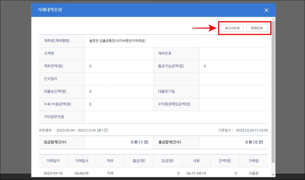Click the 화면인쇄 button
The width and height of the screenshot is (305, 180).
click(x=257, y=28)
